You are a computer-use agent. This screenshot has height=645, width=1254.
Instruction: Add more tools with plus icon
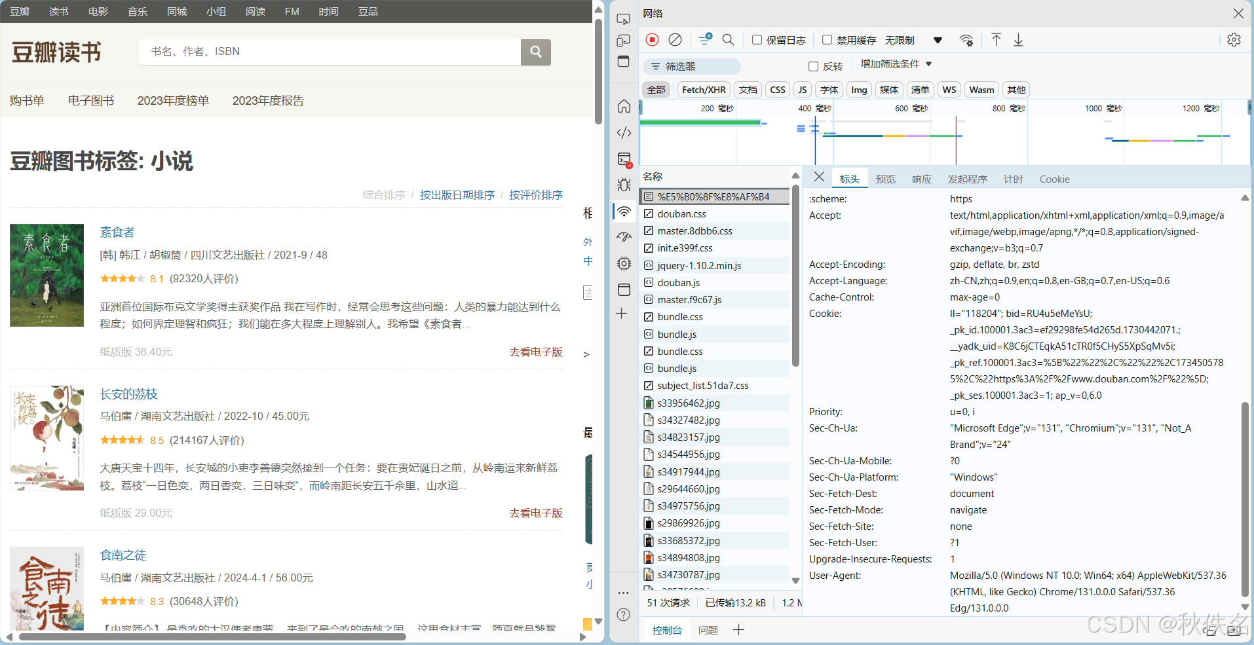point(622,314)
